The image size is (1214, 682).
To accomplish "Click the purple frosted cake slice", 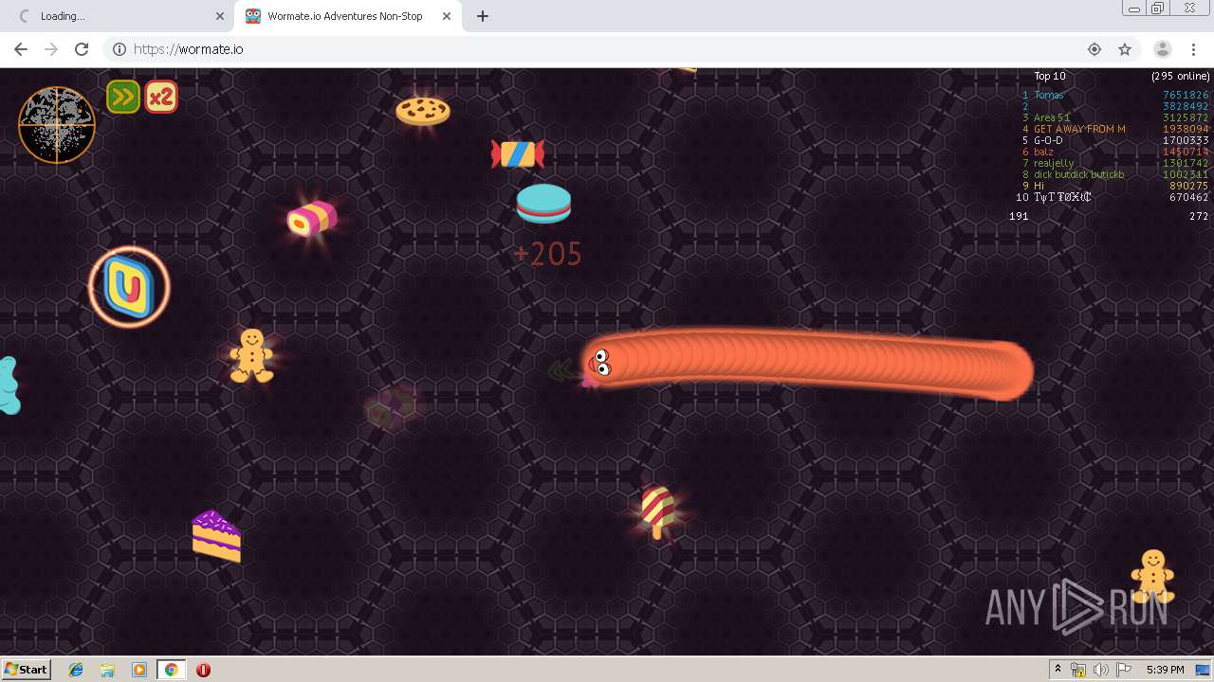I will [x=216, y=536].
